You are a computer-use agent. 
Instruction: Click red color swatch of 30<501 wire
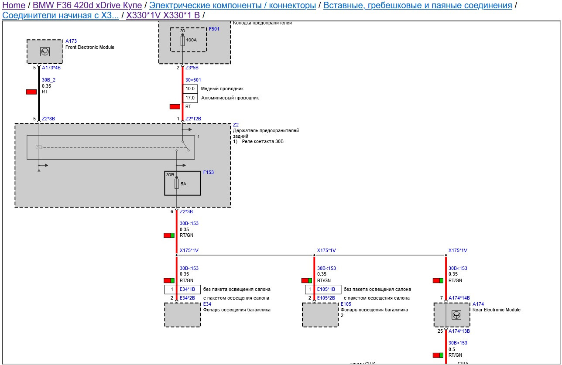click(x=175, y=106)
